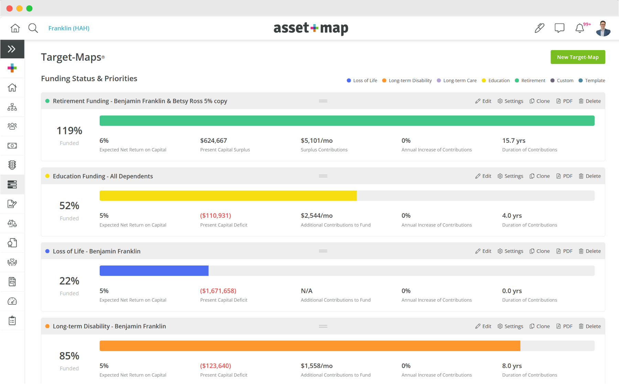The image size is (619, 384).
Task: Grab the Retirement Funding reorder handle
Action: (x=323, y=101)
